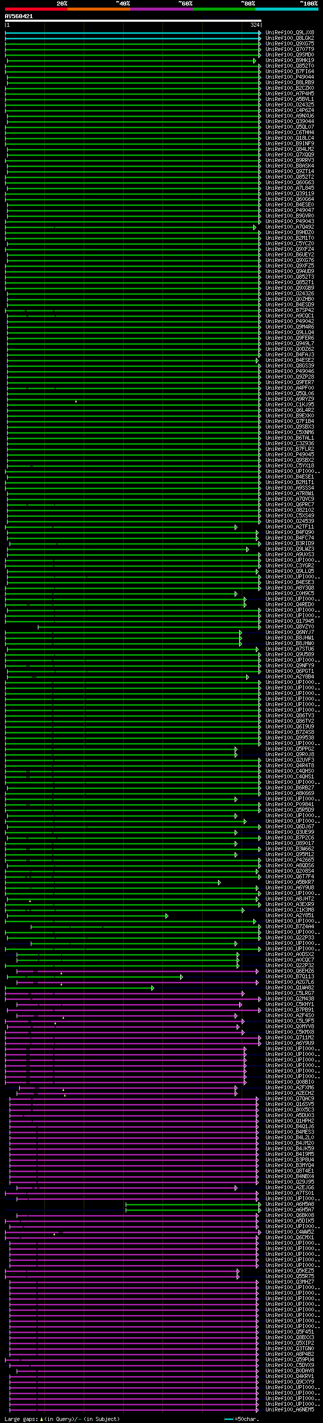
Task: Choose UniRef100_Q8T4E1 in the hit list
Action: click(x=290, y=1171)
